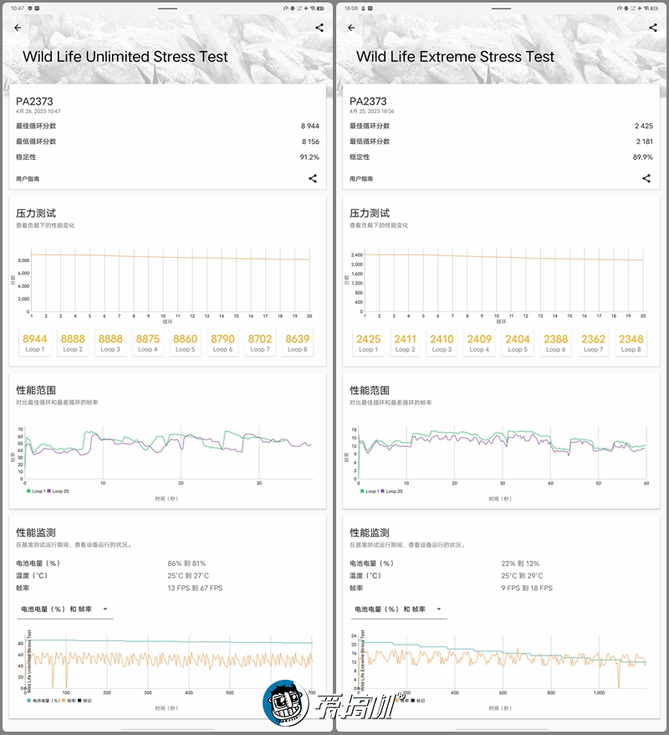
Task: Select Loop 3 score 8888
Action: [110, 342]
